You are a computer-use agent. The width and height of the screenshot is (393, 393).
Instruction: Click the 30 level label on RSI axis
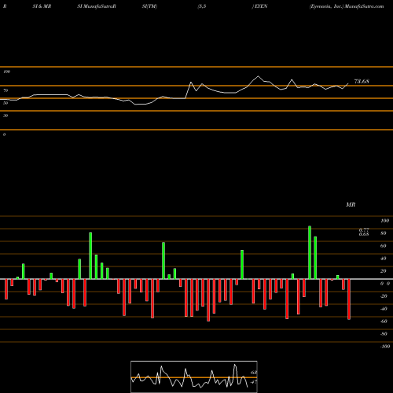pyautogui.click(x=6, y=116)
